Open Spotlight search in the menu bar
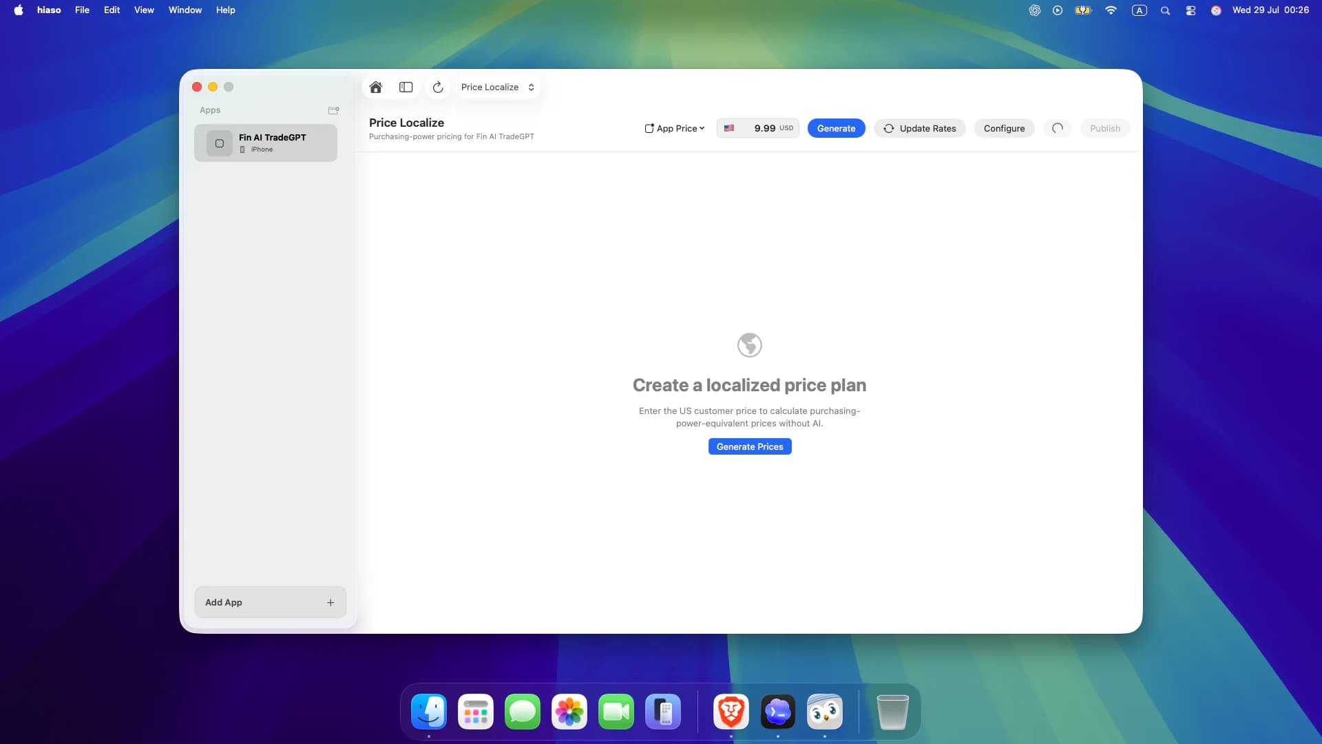Image resolution: width=1322 pixels, height=744 pixels. (1165, 10)
